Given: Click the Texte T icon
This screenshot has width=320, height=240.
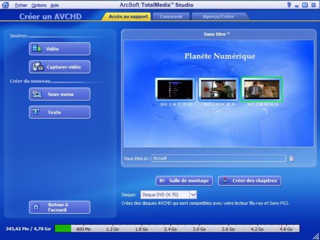Looking at the screenshot, I should 36,112.
